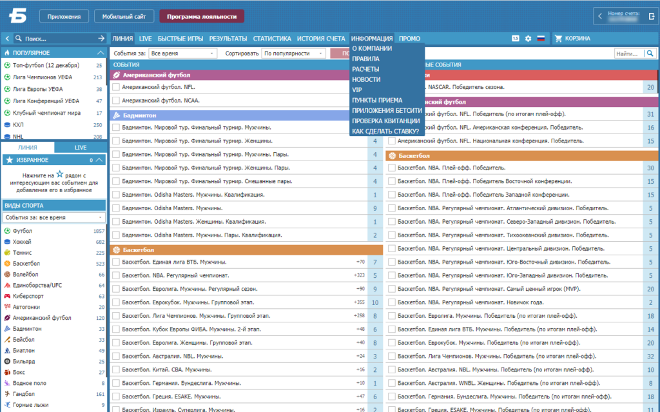This screenshot has height=412, width=660.
Task: Choose ПРАВИЛА in the Информация menu
Action: (366, 59)
